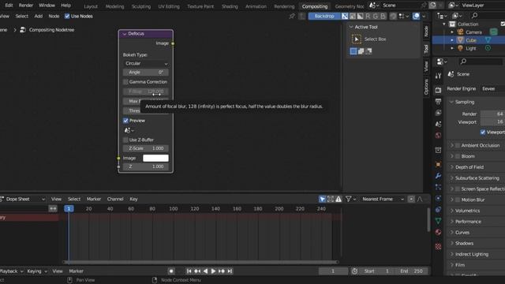
Task: Jump to the end frame
Action: point(230,271)
